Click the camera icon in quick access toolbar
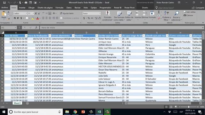This screenshot has height=115, width=205. coord(26,3)
